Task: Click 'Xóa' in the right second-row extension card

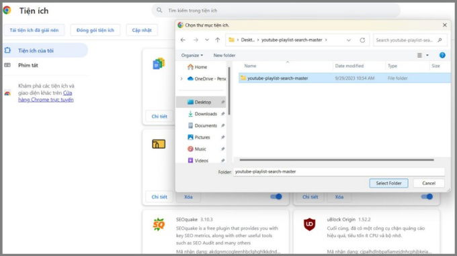Action: pos(339,197)
